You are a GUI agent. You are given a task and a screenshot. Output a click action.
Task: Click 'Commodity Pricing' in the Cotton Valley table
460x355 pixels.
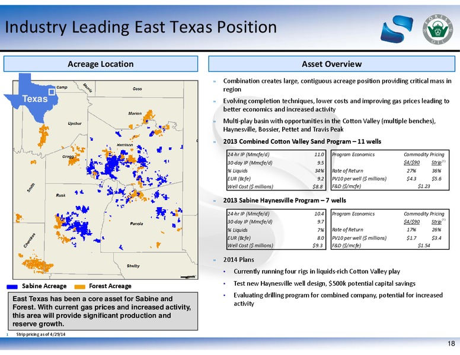tap(424, 154)
